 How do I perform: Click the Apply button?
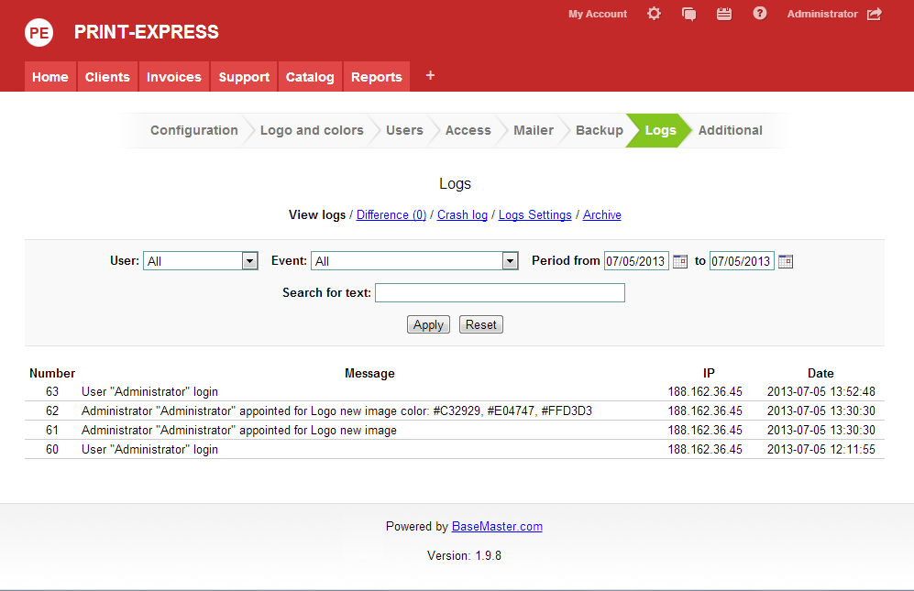pos(428,324)
